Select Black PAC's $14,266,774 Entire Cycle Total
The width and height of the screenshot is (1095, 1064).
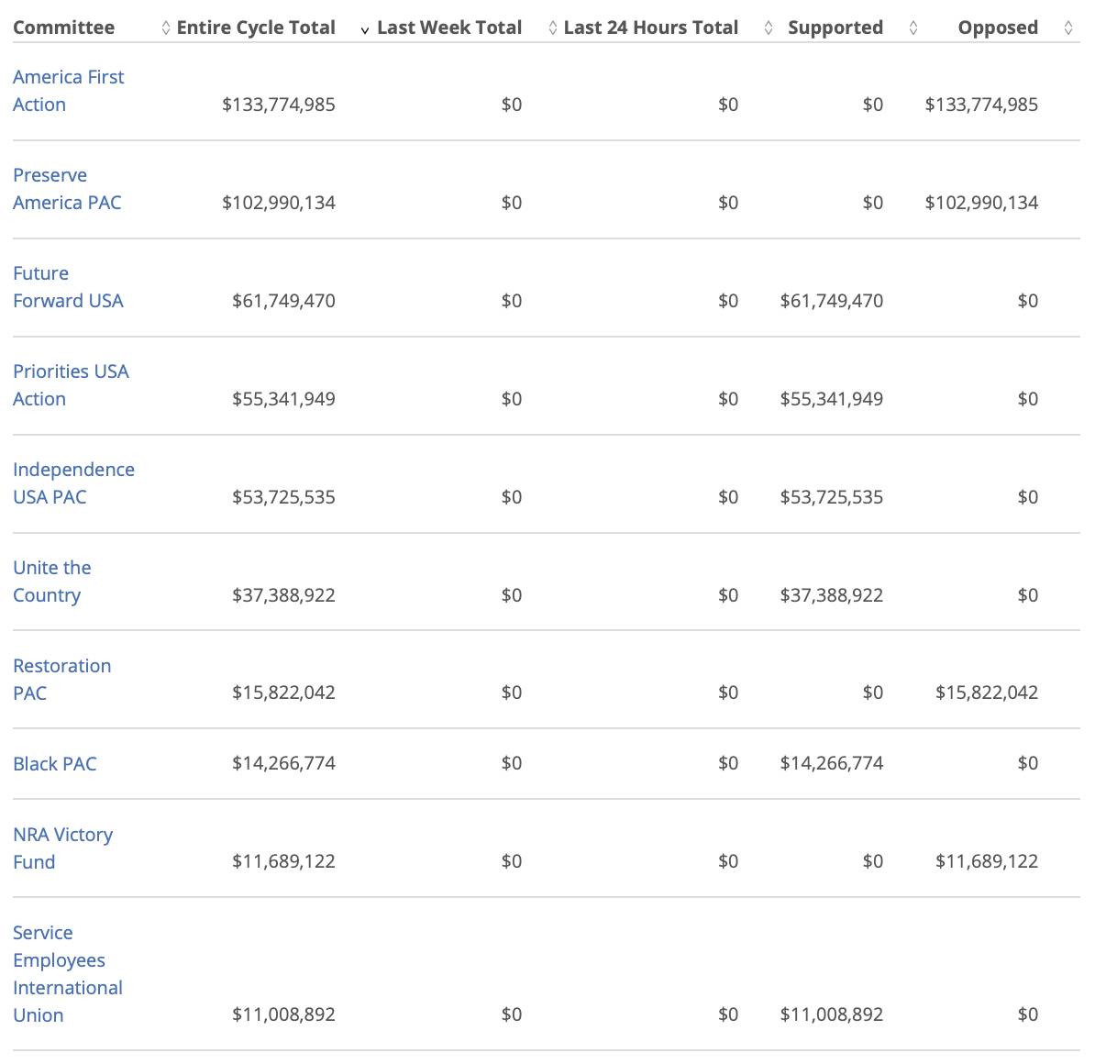coord(283,763)
